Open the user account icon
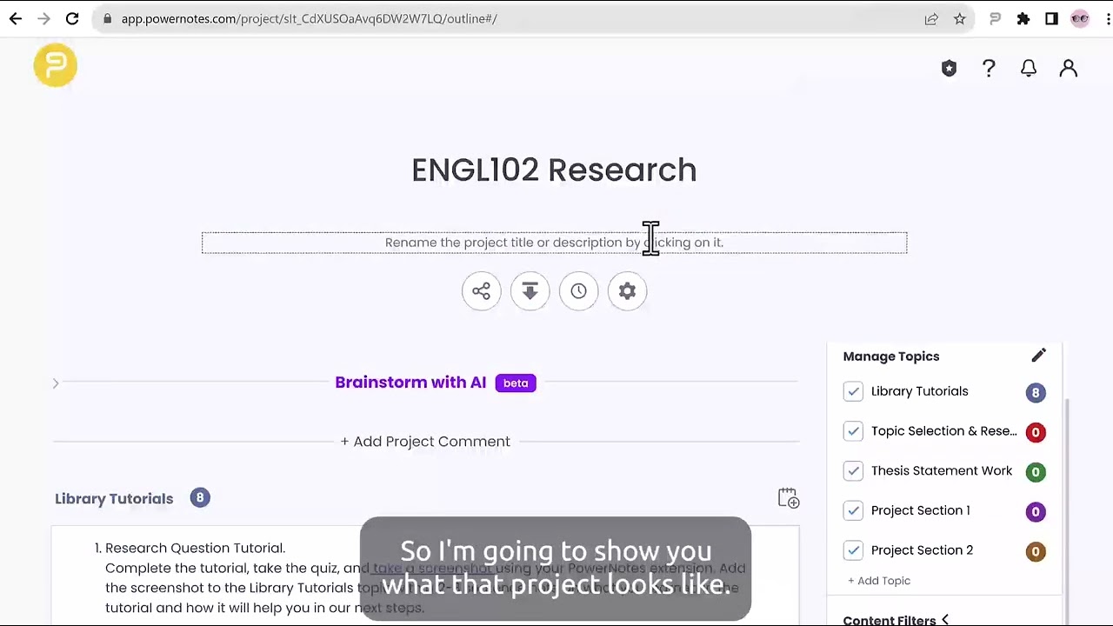 pos(1069,69)
